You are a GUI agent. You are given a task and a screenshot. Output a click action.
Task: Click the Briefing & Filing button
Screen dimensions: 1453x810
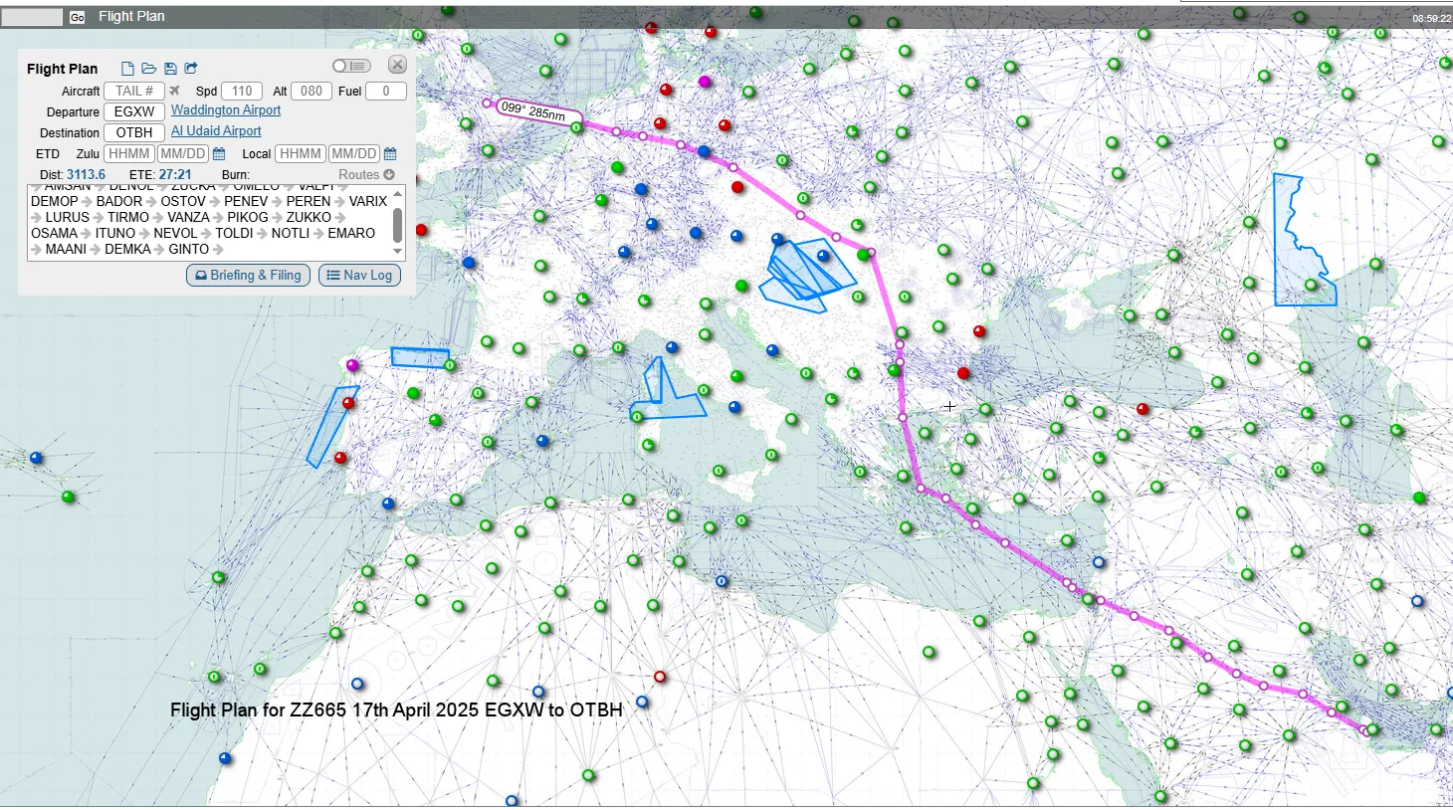point(250,276)
